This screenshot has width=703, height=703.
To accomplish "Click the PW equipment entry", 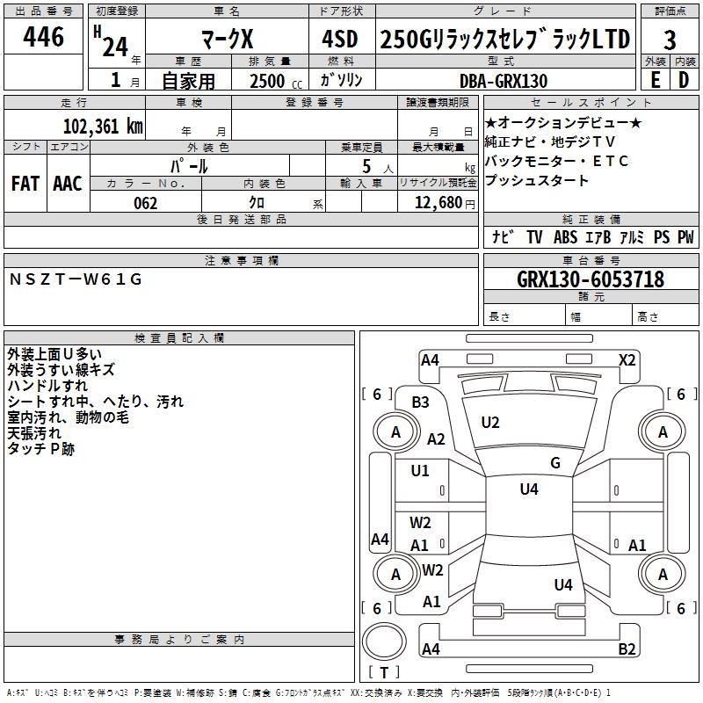I will pyautogui.click(x=685, y=236).
